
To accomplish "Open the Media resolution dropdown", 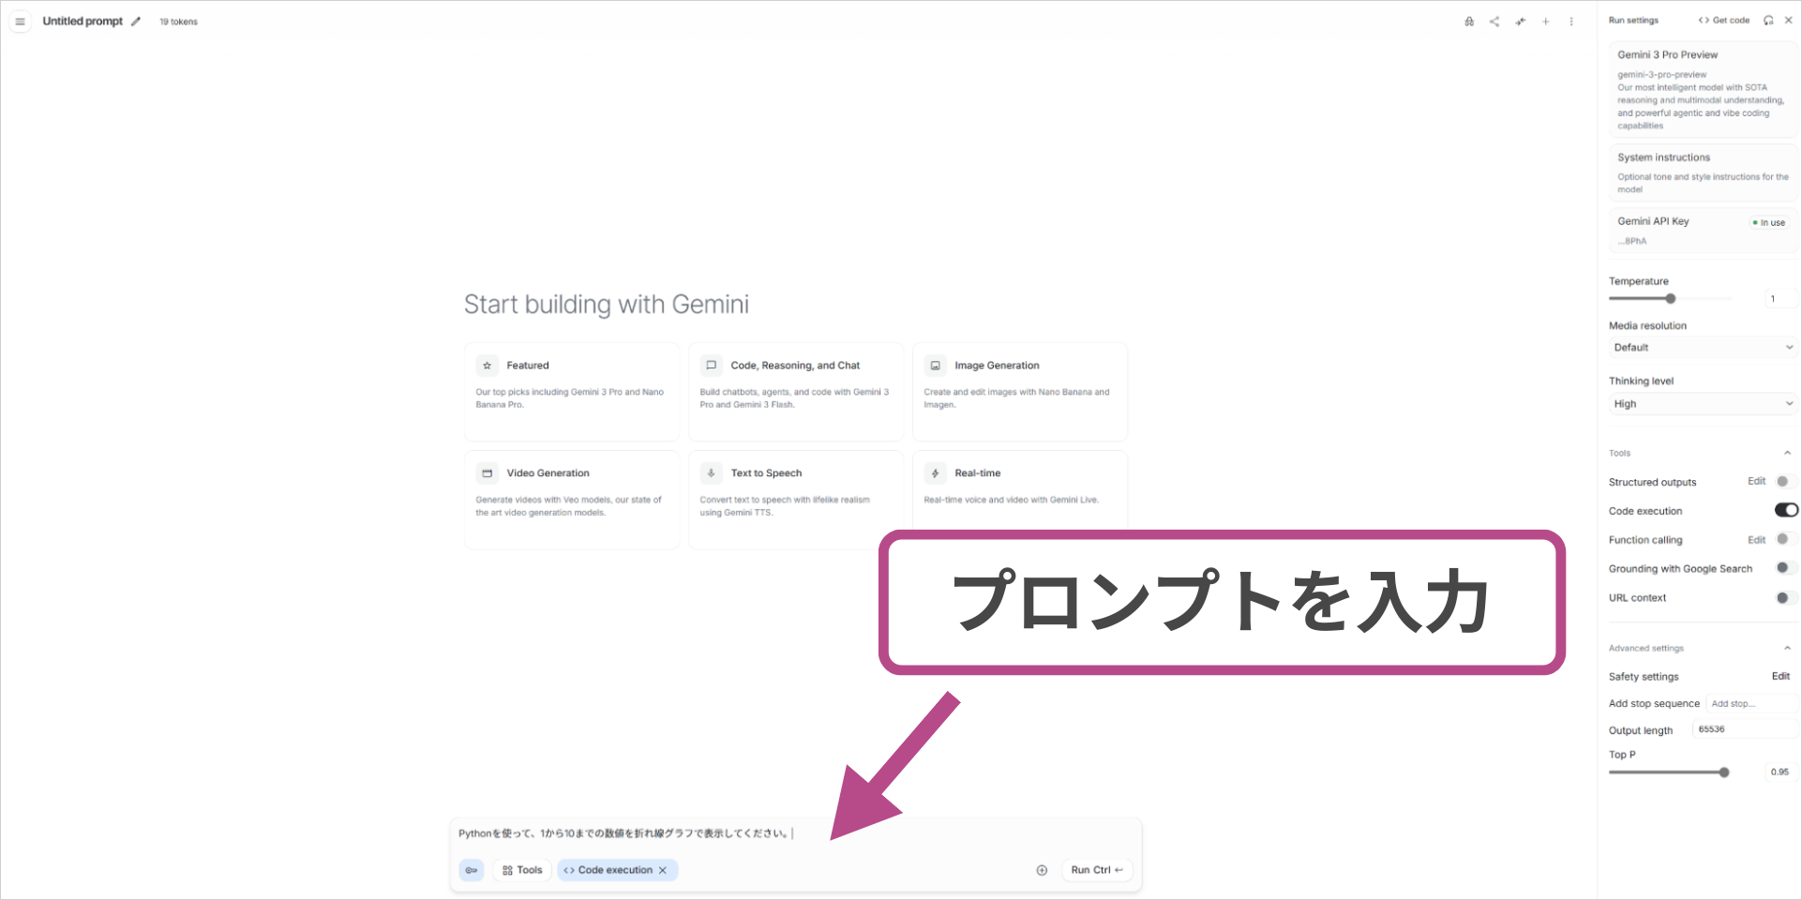I will click(x=1703, y=347).
